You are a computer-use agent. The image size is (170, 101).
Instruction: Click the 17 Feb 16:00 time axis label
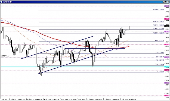[x=124, y=99]
